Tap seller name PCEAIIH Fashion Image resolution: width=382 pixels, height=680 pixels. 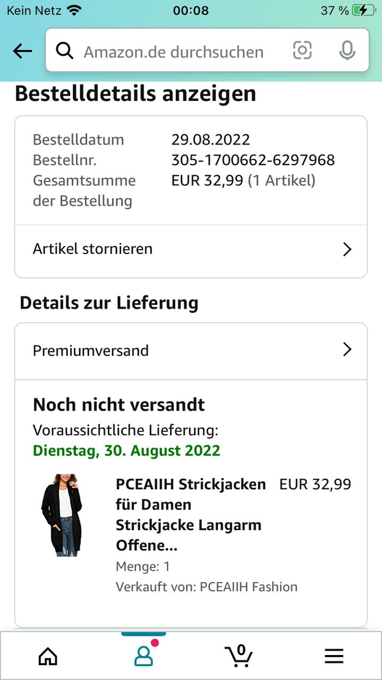coord(248,586)
